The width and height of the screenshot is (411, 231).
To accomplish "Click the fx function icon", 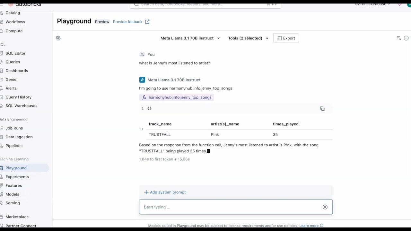I will click(x=144, y=98).
